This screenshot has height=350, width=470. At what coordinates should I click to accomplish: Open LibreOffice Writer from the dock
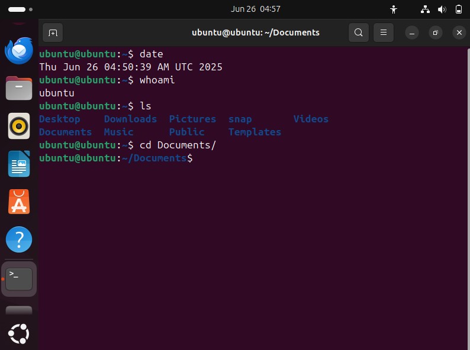(x=19, y=164)
